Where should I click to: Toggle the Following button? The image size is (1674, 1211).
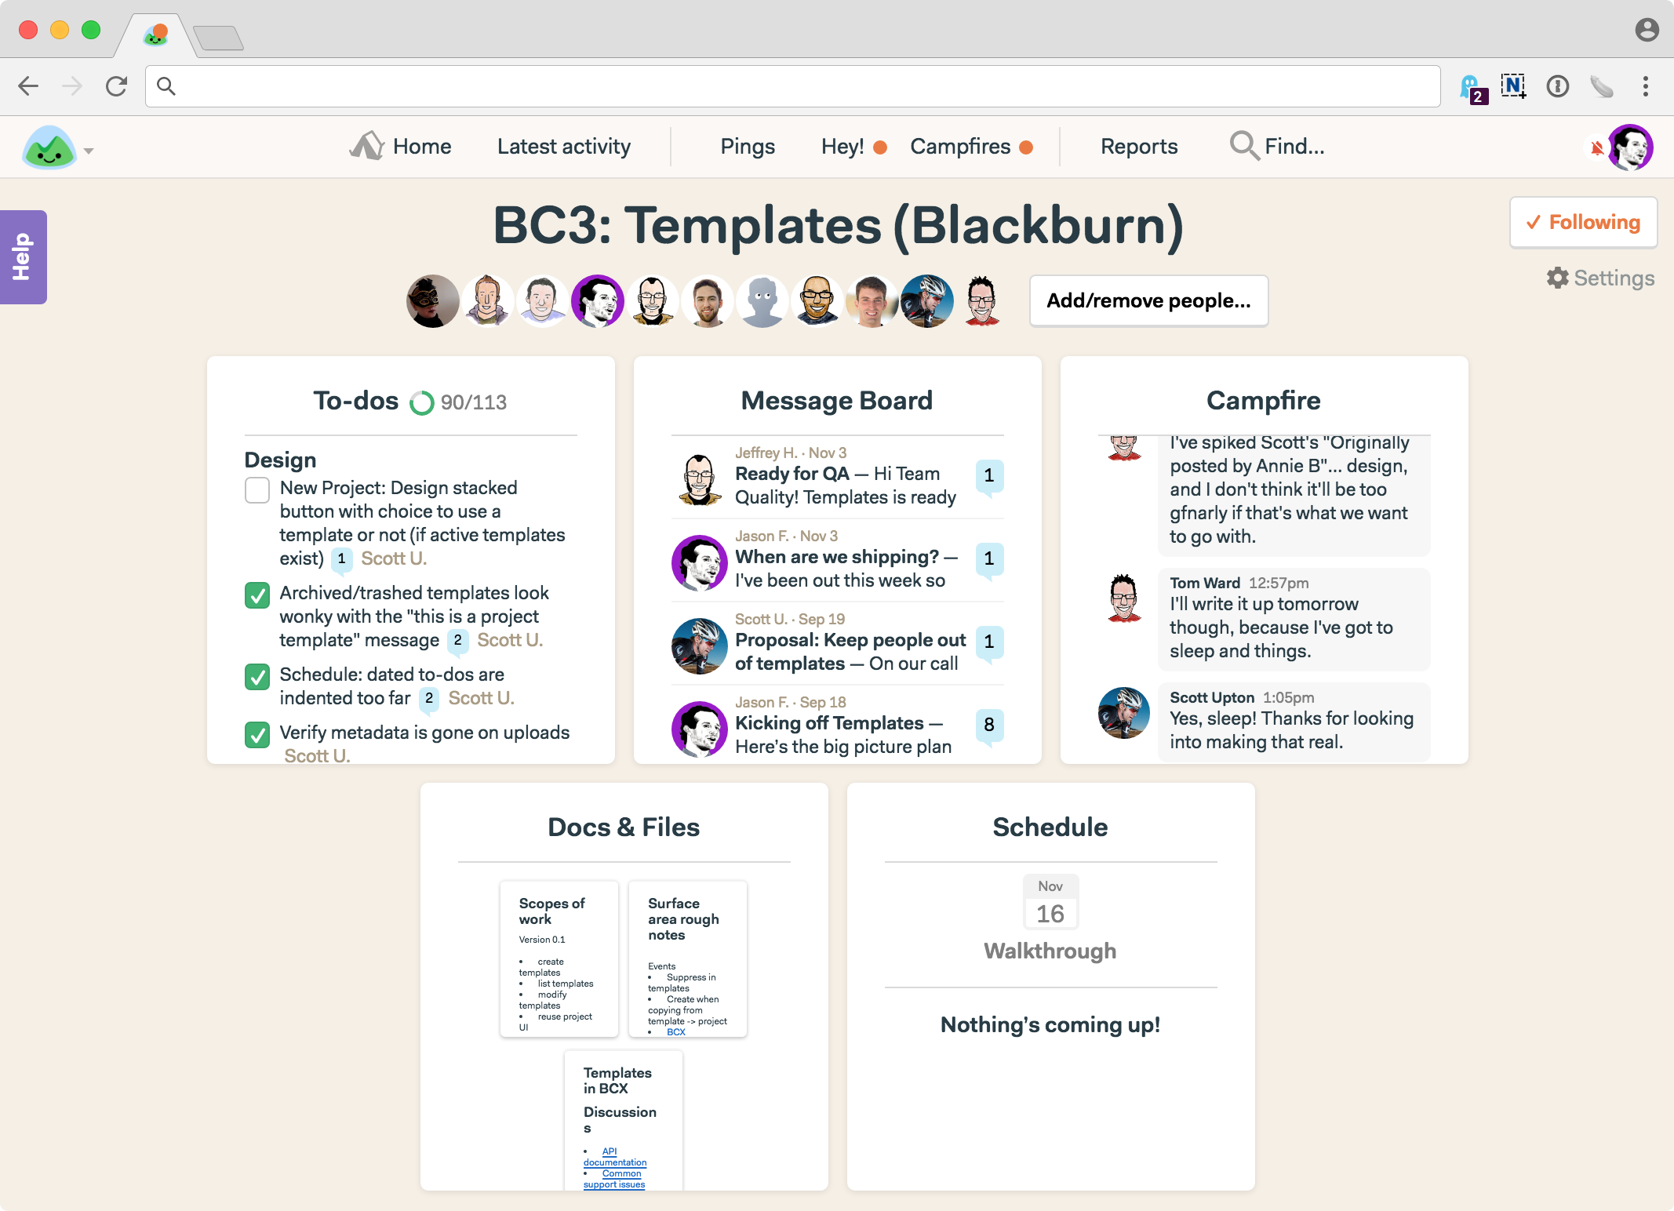click(1583, 223)
